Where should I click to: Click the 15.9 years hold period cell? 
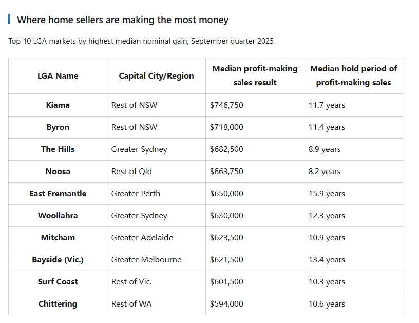pos(327,194)
